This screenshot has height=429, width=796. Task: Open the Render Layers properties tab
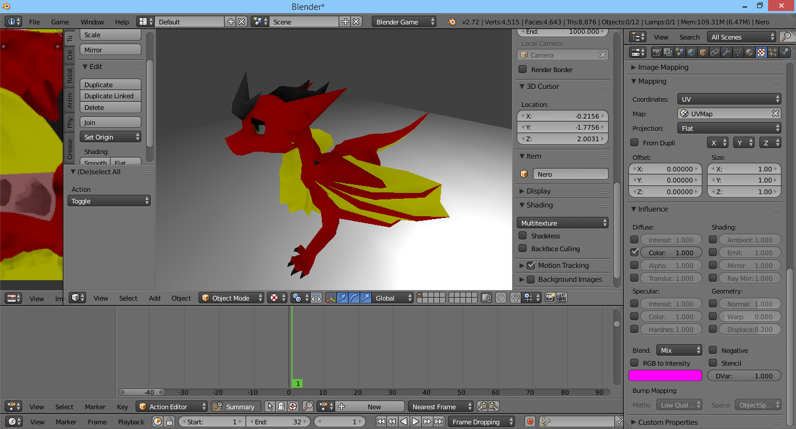pyautogui.click(x=668, y=52)
